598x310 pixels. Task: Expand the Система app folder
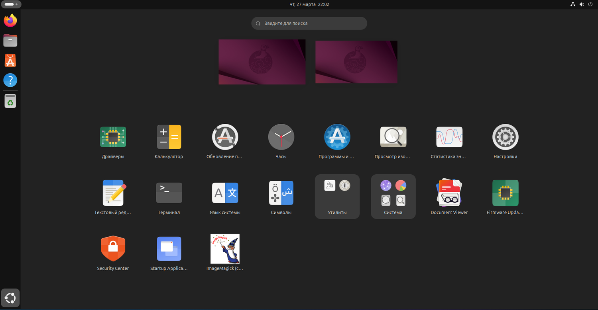click(x=393, y=197)
